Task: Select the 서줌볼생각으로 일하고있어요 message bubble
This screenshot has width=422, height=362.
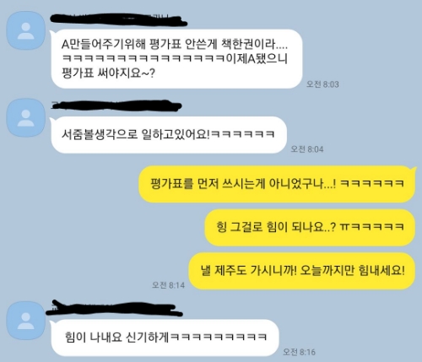Action: coord(169,135)
